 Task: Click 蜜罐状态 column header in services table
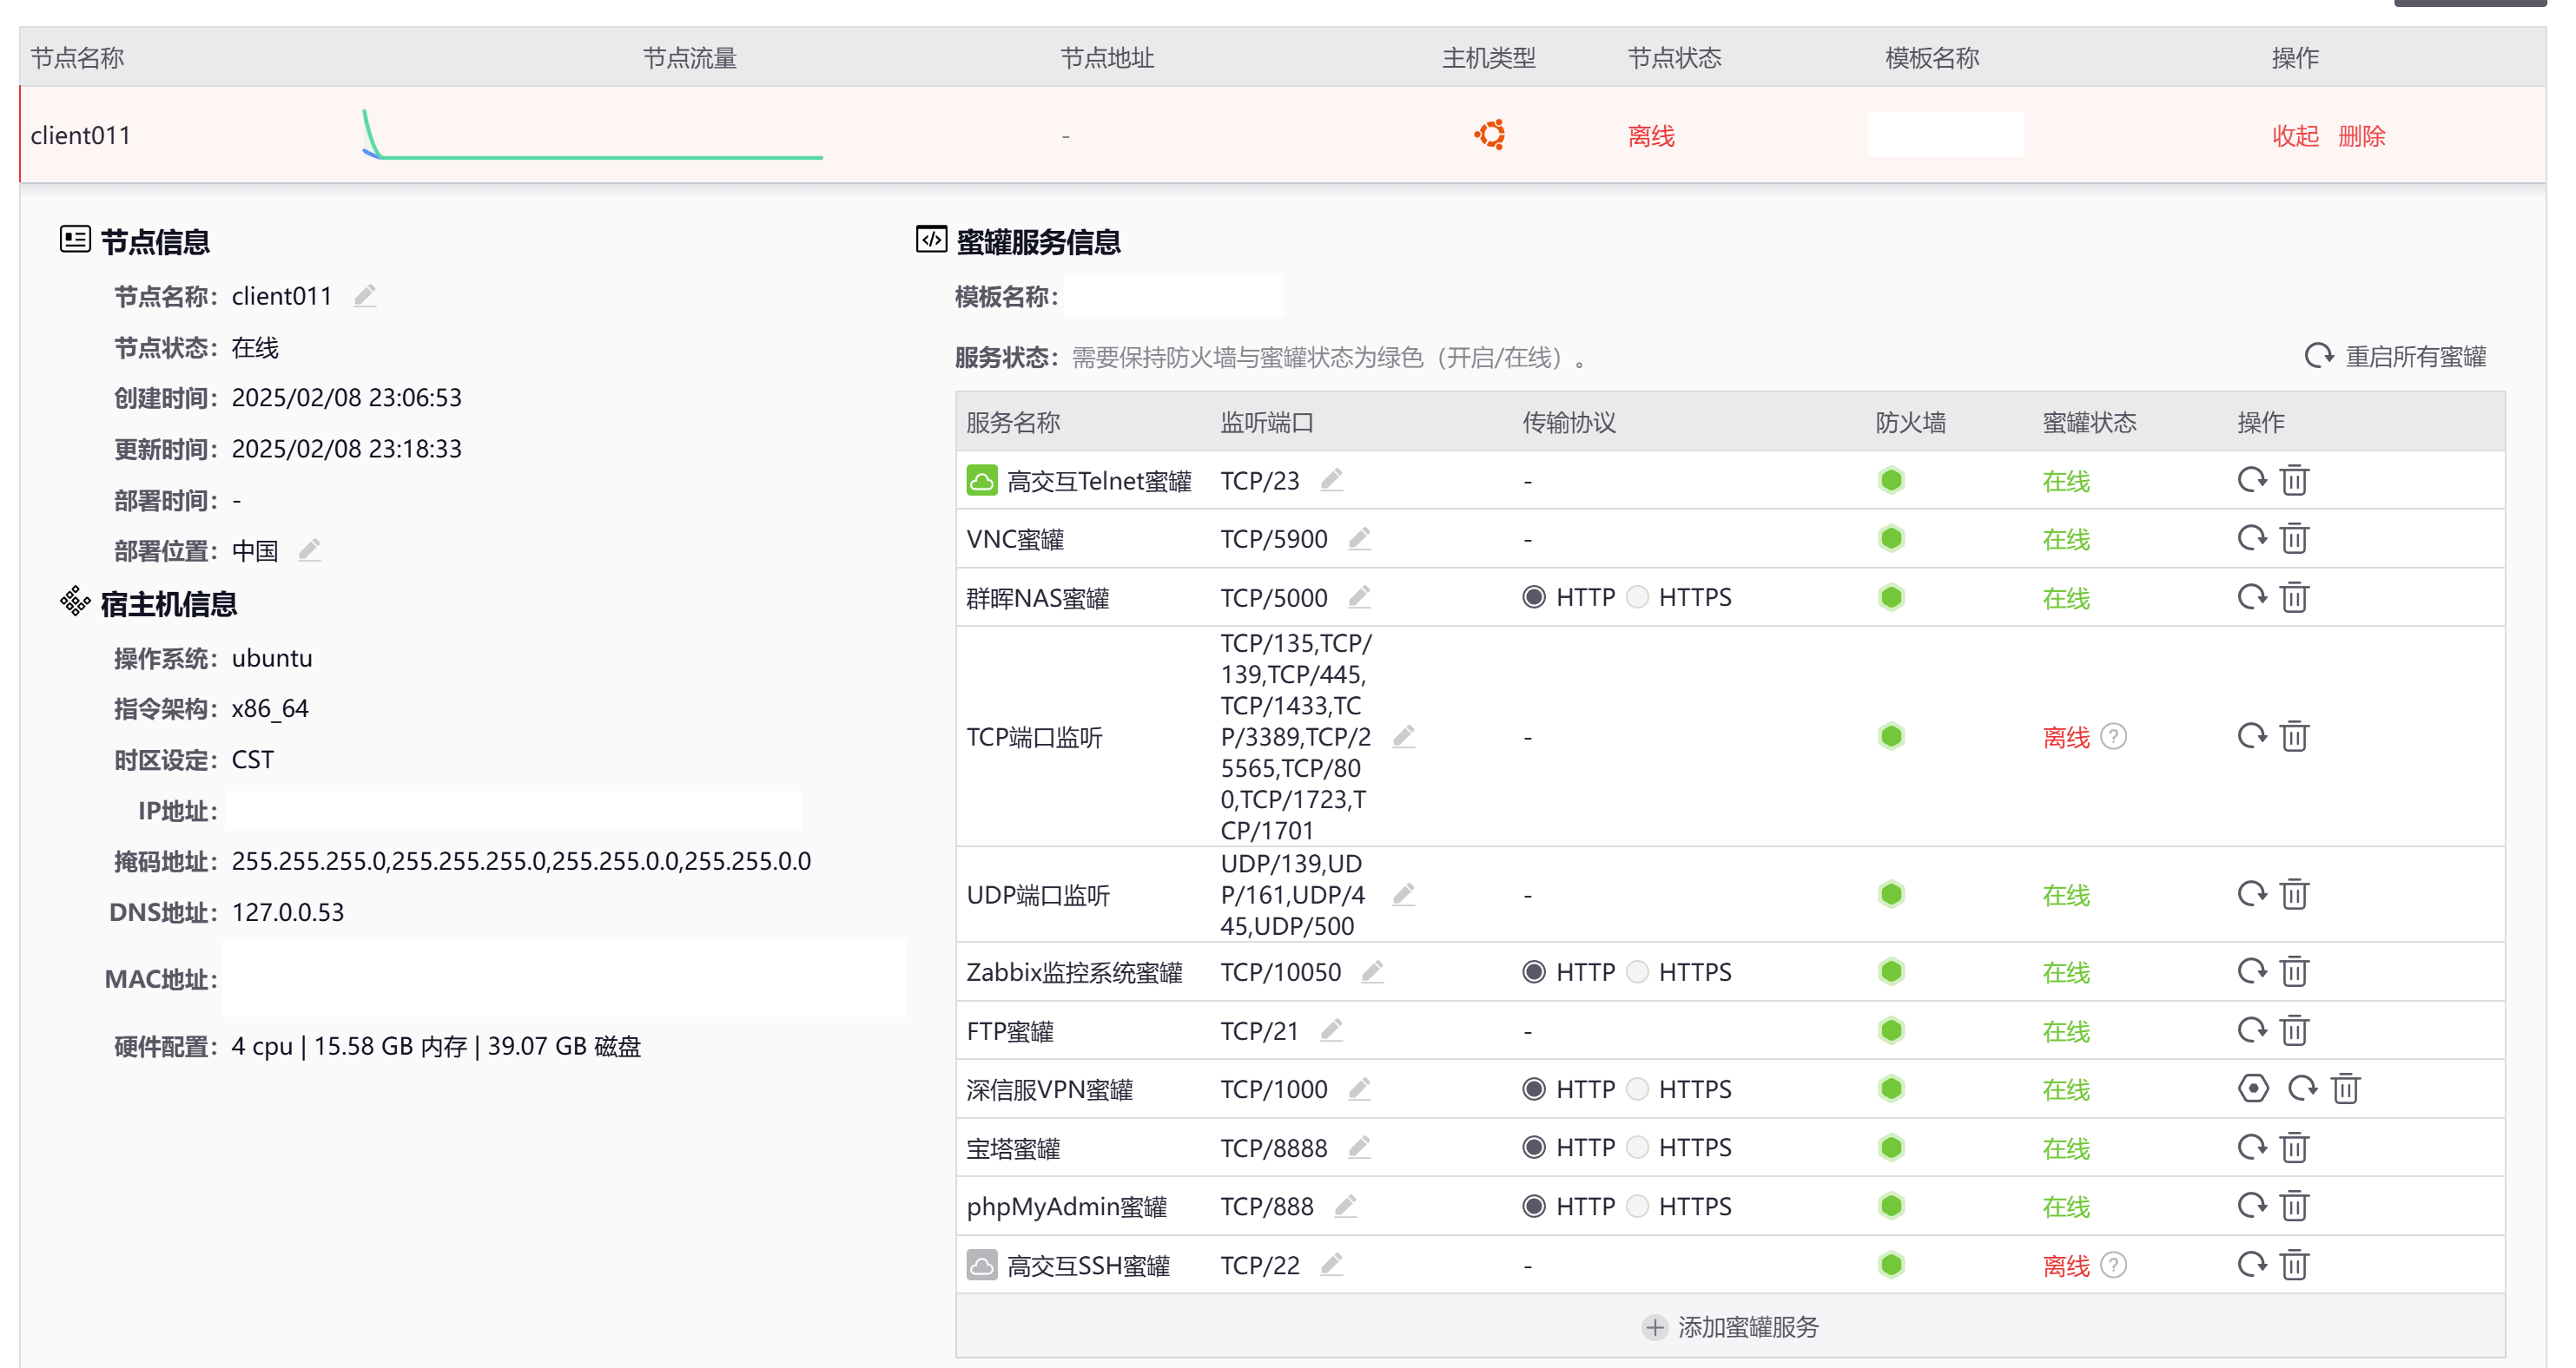(2088, 422)
